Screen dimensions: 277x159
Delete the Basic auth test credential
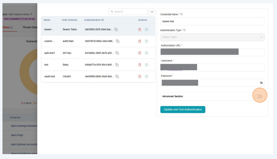coord(140,65)
